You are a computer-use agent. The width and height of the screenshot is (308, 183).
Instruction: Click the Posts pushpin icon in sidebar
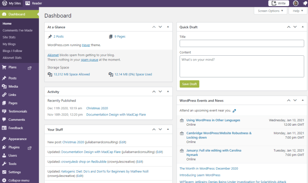[4, 78]
